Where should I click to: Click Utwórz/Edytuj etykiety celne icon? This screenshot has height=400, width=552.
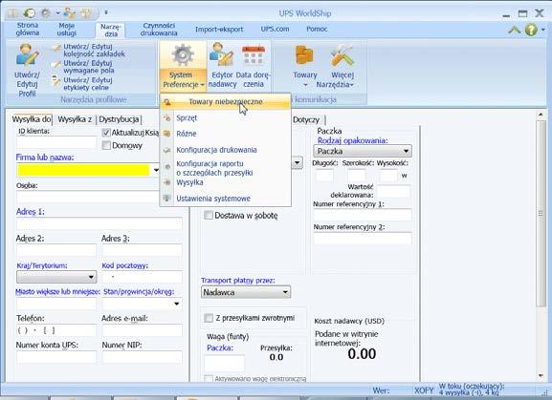tap(56, 80)
